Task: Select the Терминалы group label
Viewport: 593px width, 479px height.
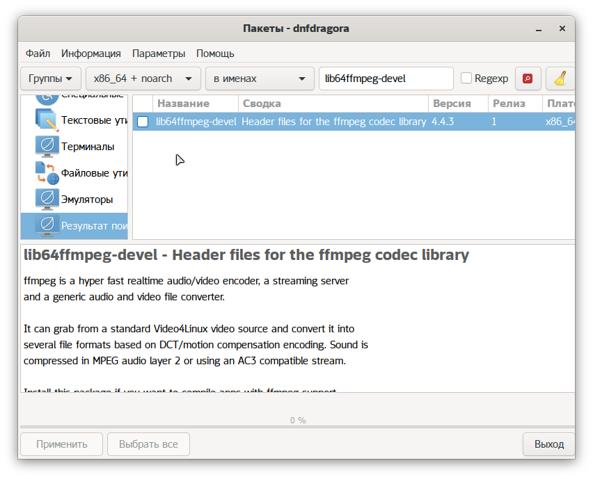Action: coord(88,147)
